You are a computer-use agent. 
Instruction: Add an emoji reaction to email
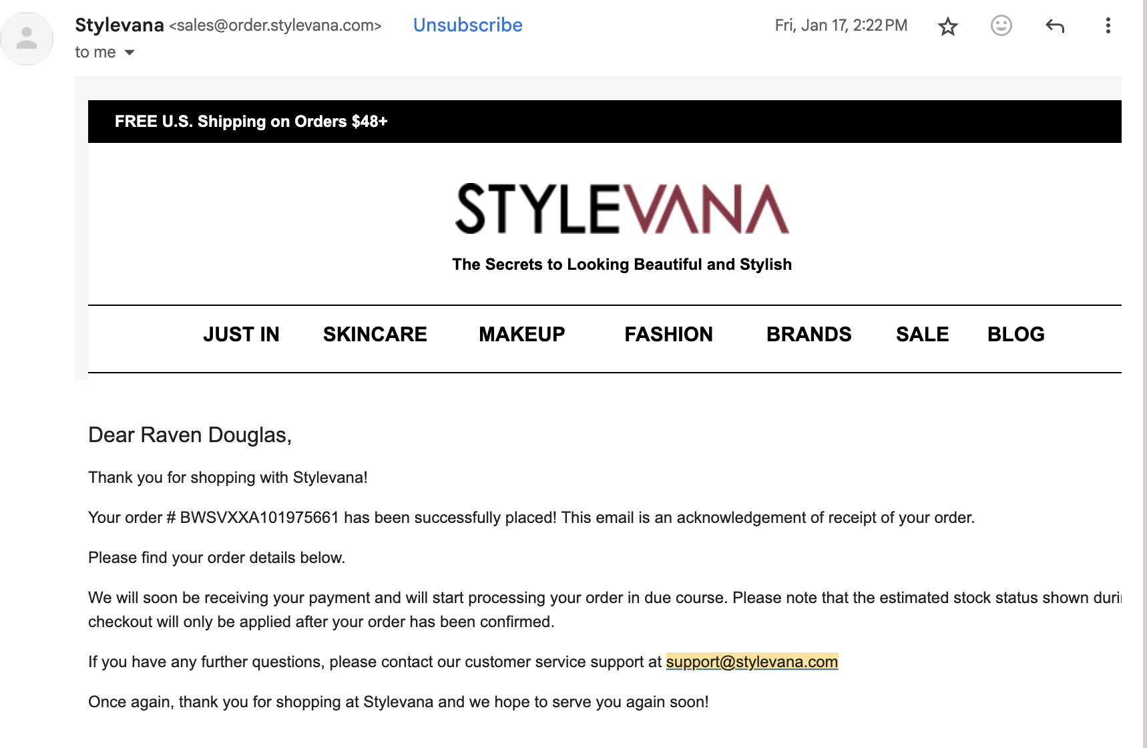click(1001, 26)
